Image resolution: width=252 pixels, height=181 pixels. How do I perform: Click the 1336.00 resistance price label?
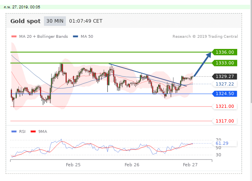click(224, 52)
